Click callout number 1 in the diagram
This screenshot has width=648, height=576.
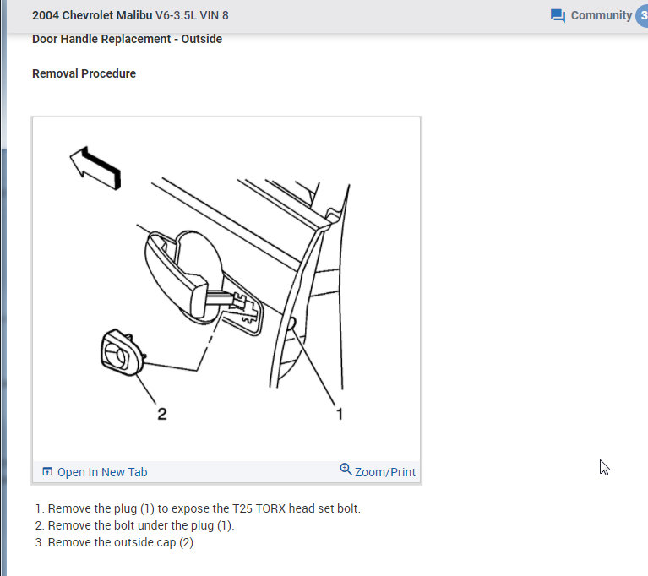[340, 414]
